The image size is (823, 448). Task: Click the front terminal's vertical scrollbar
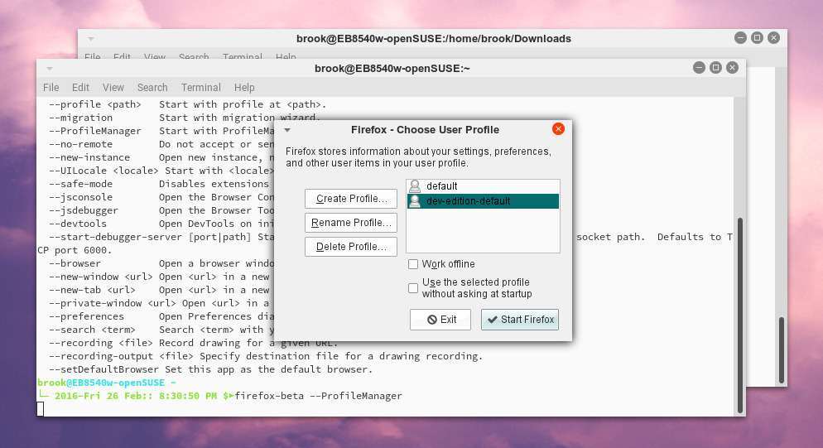[740, 316]
